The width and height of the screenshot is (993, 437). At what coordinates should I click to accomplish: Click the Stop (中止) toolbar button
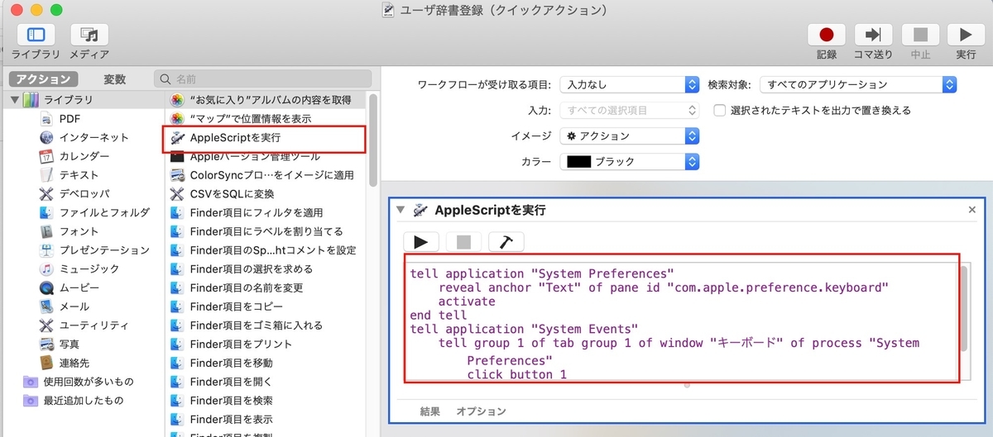920,35
